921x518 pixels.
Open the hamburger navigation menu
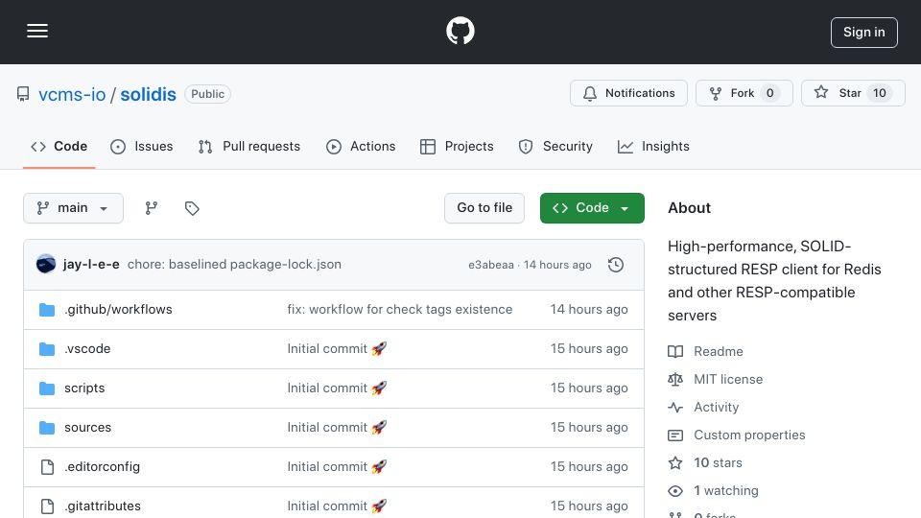37,31
